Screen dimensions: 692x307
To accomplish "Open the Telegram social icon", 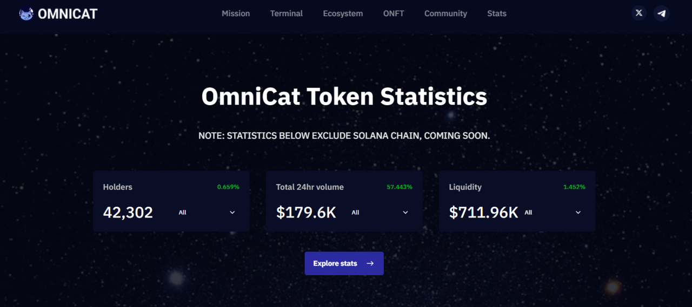I will [x=661, y=13].
